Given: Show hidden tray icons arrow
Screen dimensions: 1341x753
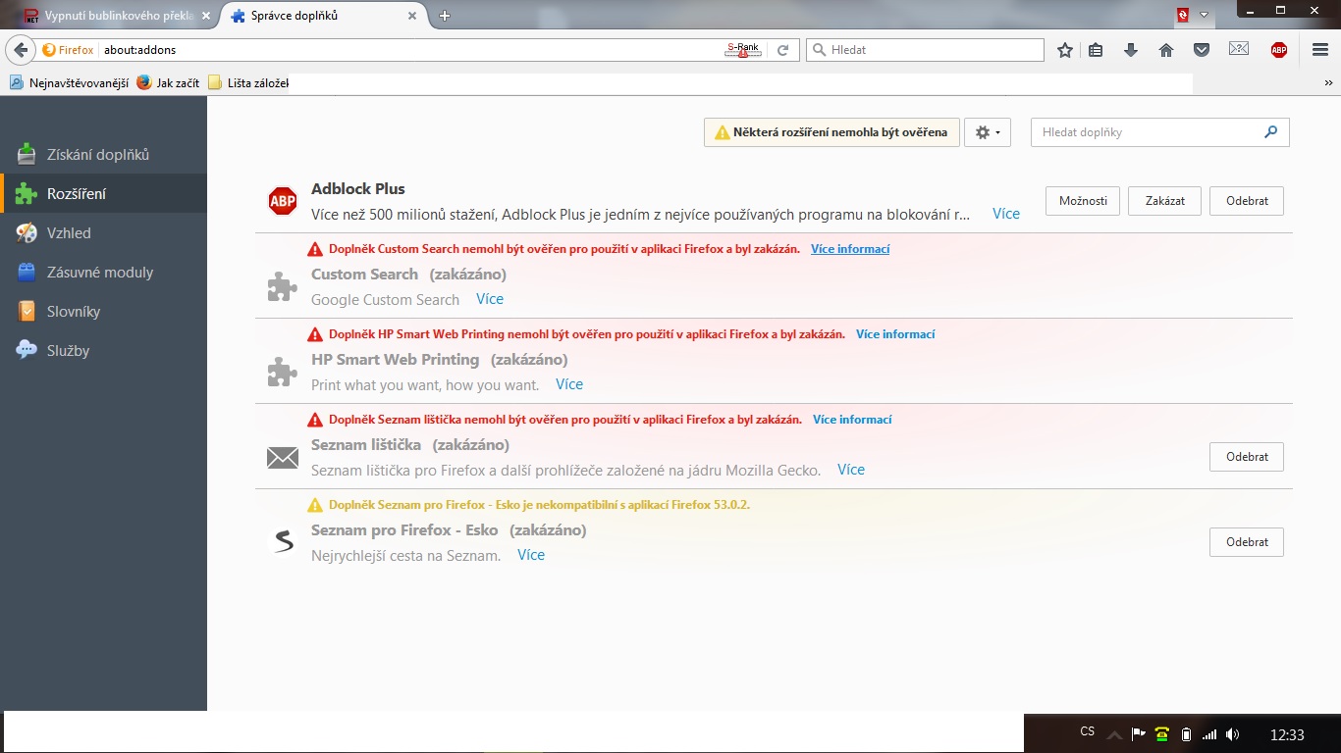Looking at the screenshot, I should 1114,733.
